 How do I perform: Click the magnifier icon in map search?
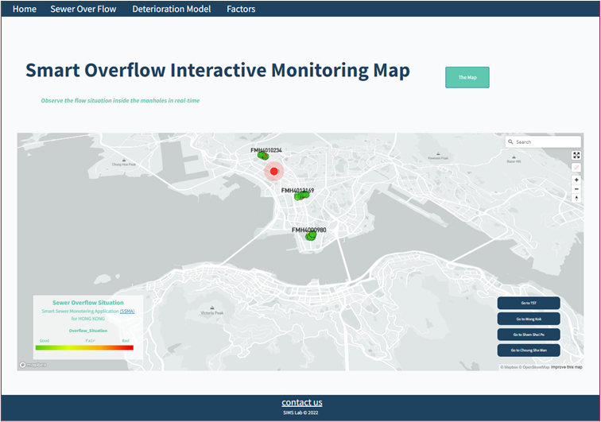pos(510,142)
